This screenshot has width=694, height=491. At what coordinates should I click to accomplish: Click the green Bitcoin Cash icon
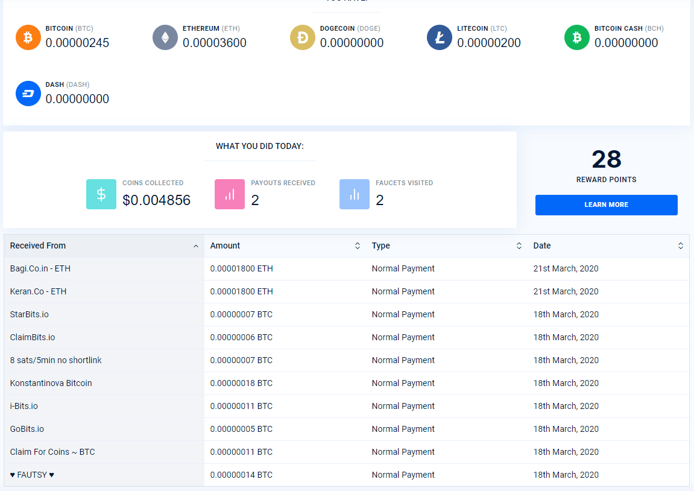coord(577,37)
